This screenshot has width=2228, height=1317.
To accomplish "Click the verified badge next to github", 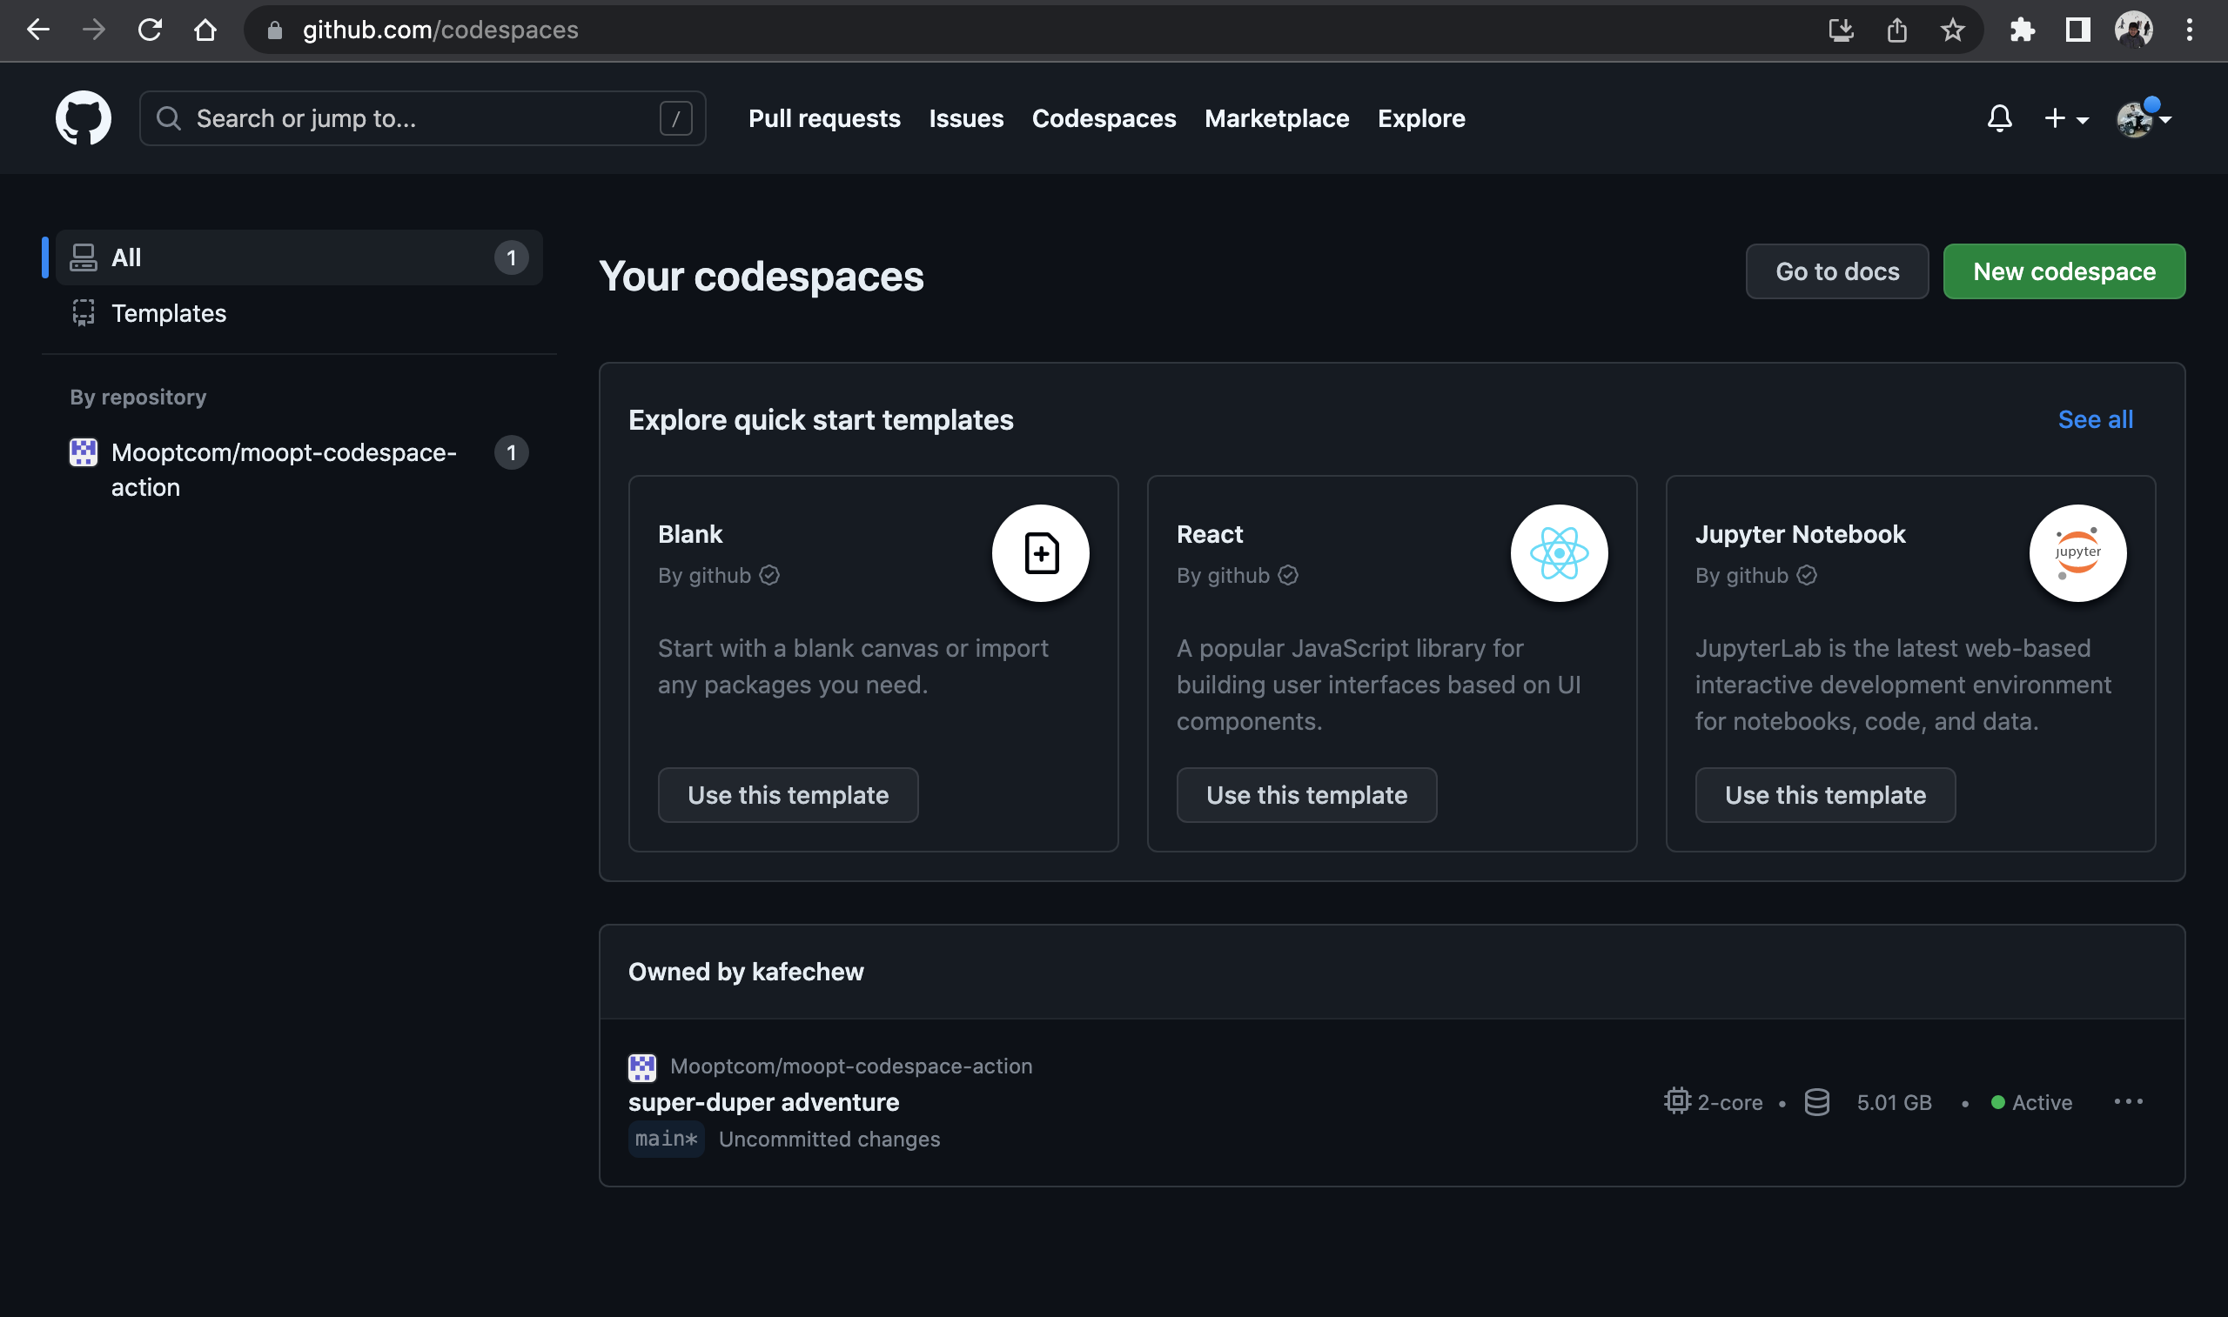I will [769, 575].
